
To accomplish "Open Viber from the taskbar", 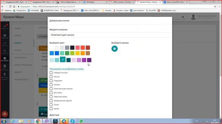I will [x=46, y=121].
